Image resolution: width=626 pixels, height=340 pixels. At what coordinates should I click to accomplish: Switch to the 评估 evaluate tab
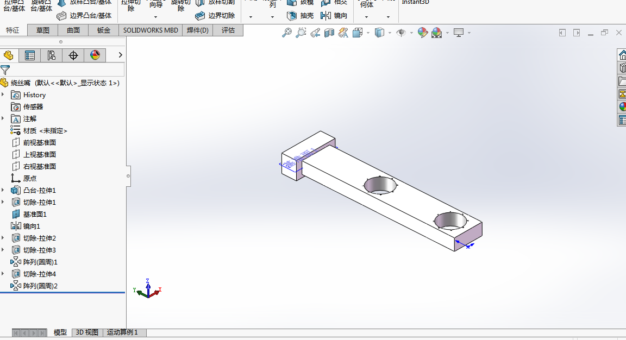[x=228, y=30]
